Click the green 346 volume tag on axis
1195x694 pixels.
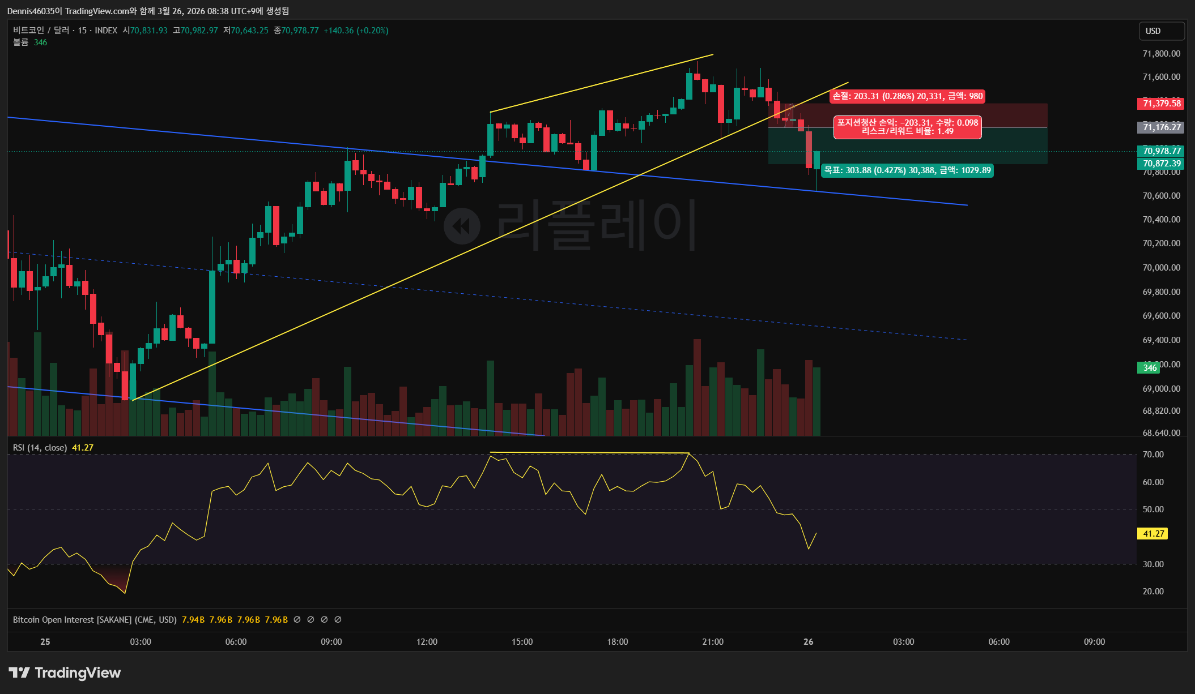click(x=1149, y=368)
